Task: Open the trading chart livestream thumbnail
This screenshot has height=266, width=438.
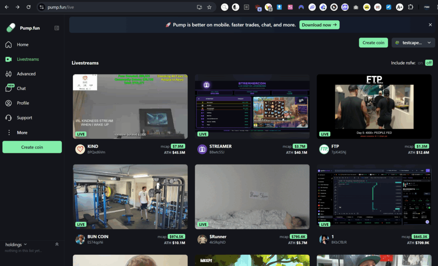Action: point(374,197)
